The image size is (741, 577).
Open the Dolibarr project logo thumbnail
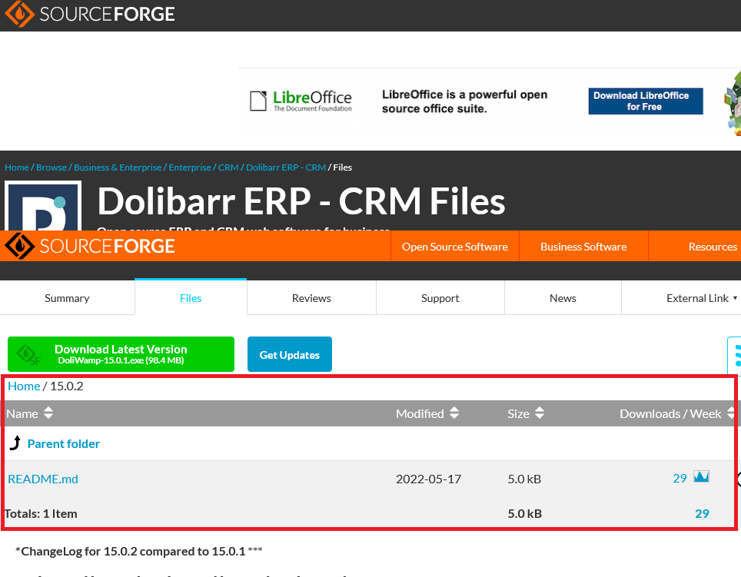click(x=43, y=207)
